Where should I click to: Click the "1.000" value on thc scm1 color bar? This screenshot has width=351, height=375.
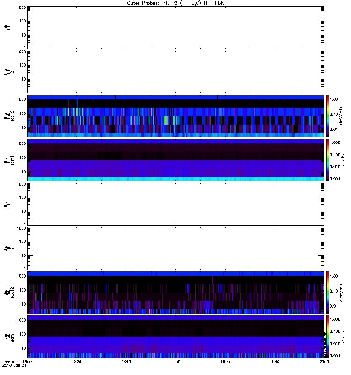point(335,319)
